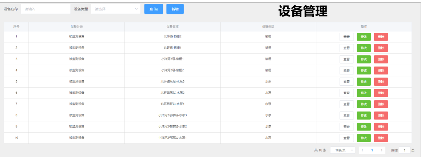Image resolution: width=421 pixels, height=157 pixels.
Task: Delete row 3 小洋河2号-格栅1
Action: click(x=381, y=59)
